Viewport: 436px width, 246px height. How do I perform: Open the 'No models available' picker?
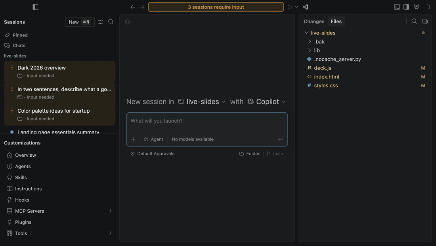point(193,139)
